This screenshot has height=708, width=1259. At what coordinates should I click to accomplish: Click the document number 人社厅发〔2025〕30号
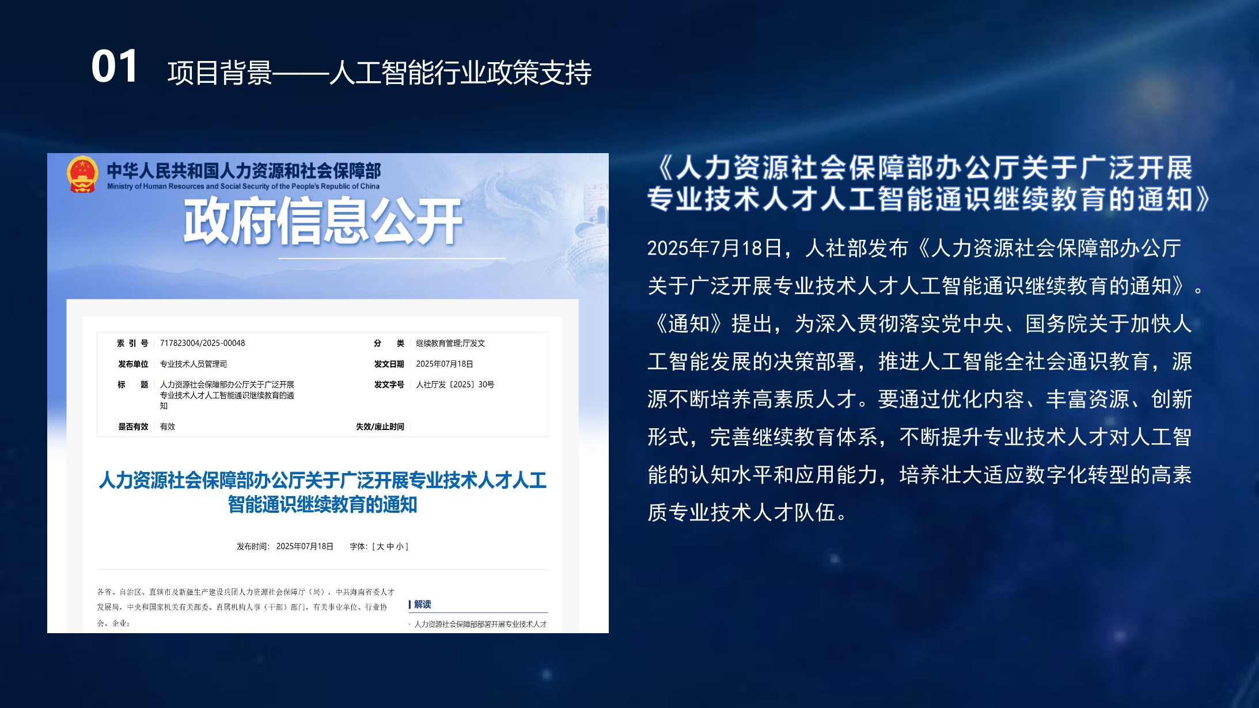455,385
